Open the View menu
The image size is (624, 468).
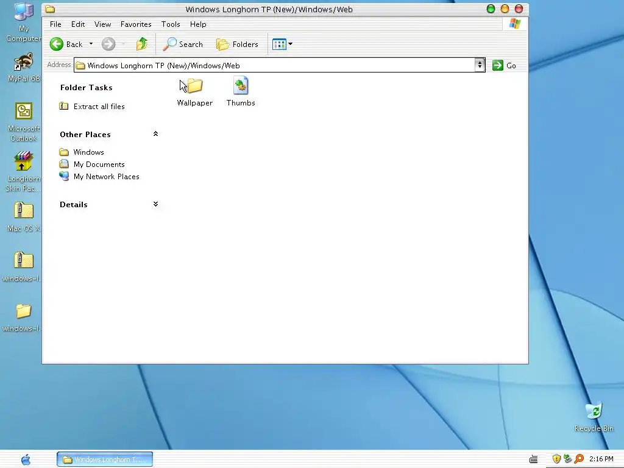[102, 24]
